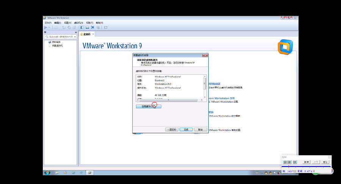Click the 'E:\winxp1' location value
Screen dimensions: 341x184
coord(160,80)
